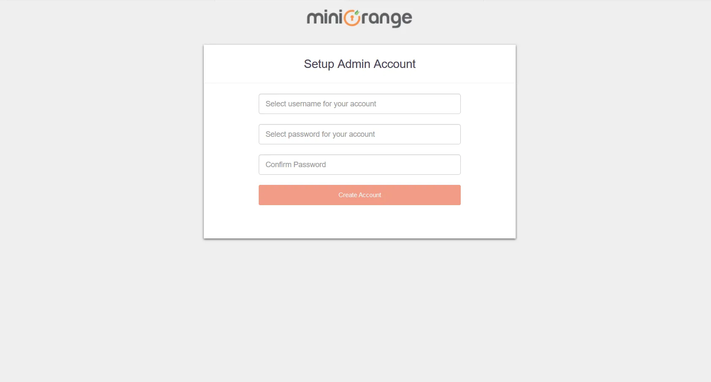Image resolution: width=711 pixels, height=382 pixels.
Task: Click the divider below the heading
Action: coord(359,83)
